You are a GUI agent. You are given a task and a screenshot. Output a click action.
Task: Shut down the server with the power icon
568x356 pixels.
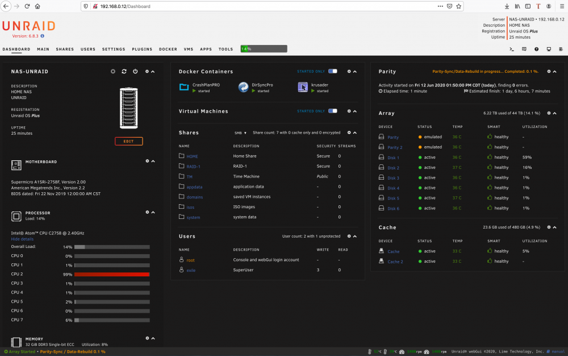[135, 72]
